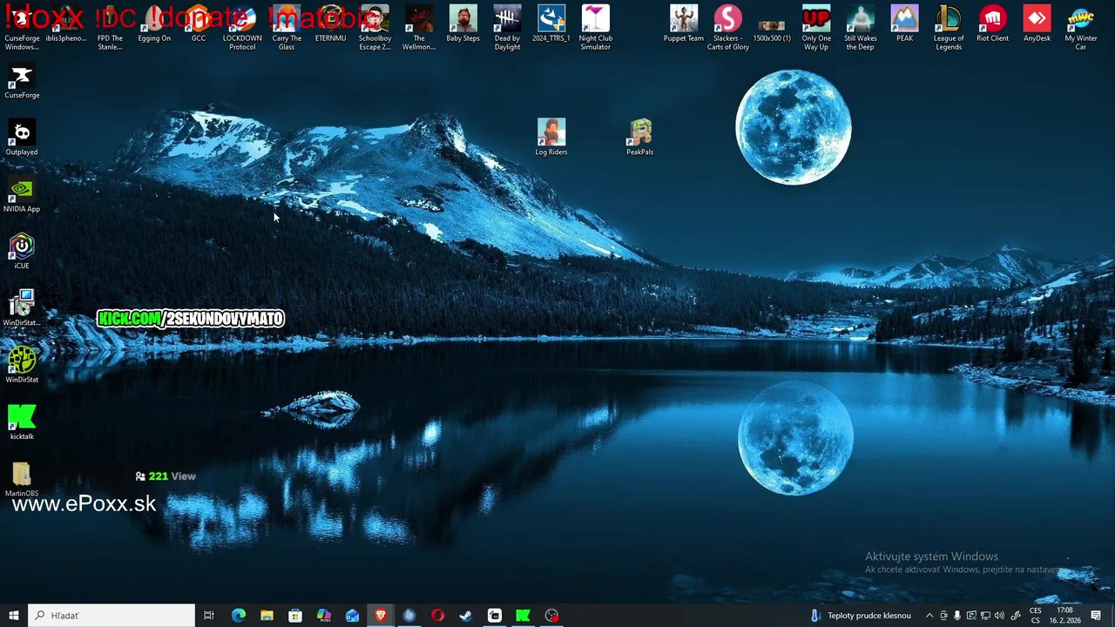The image size is (1115, 627).
Task: Select the kicktalk desktop shortcut
Action: [x=22, y=422]
